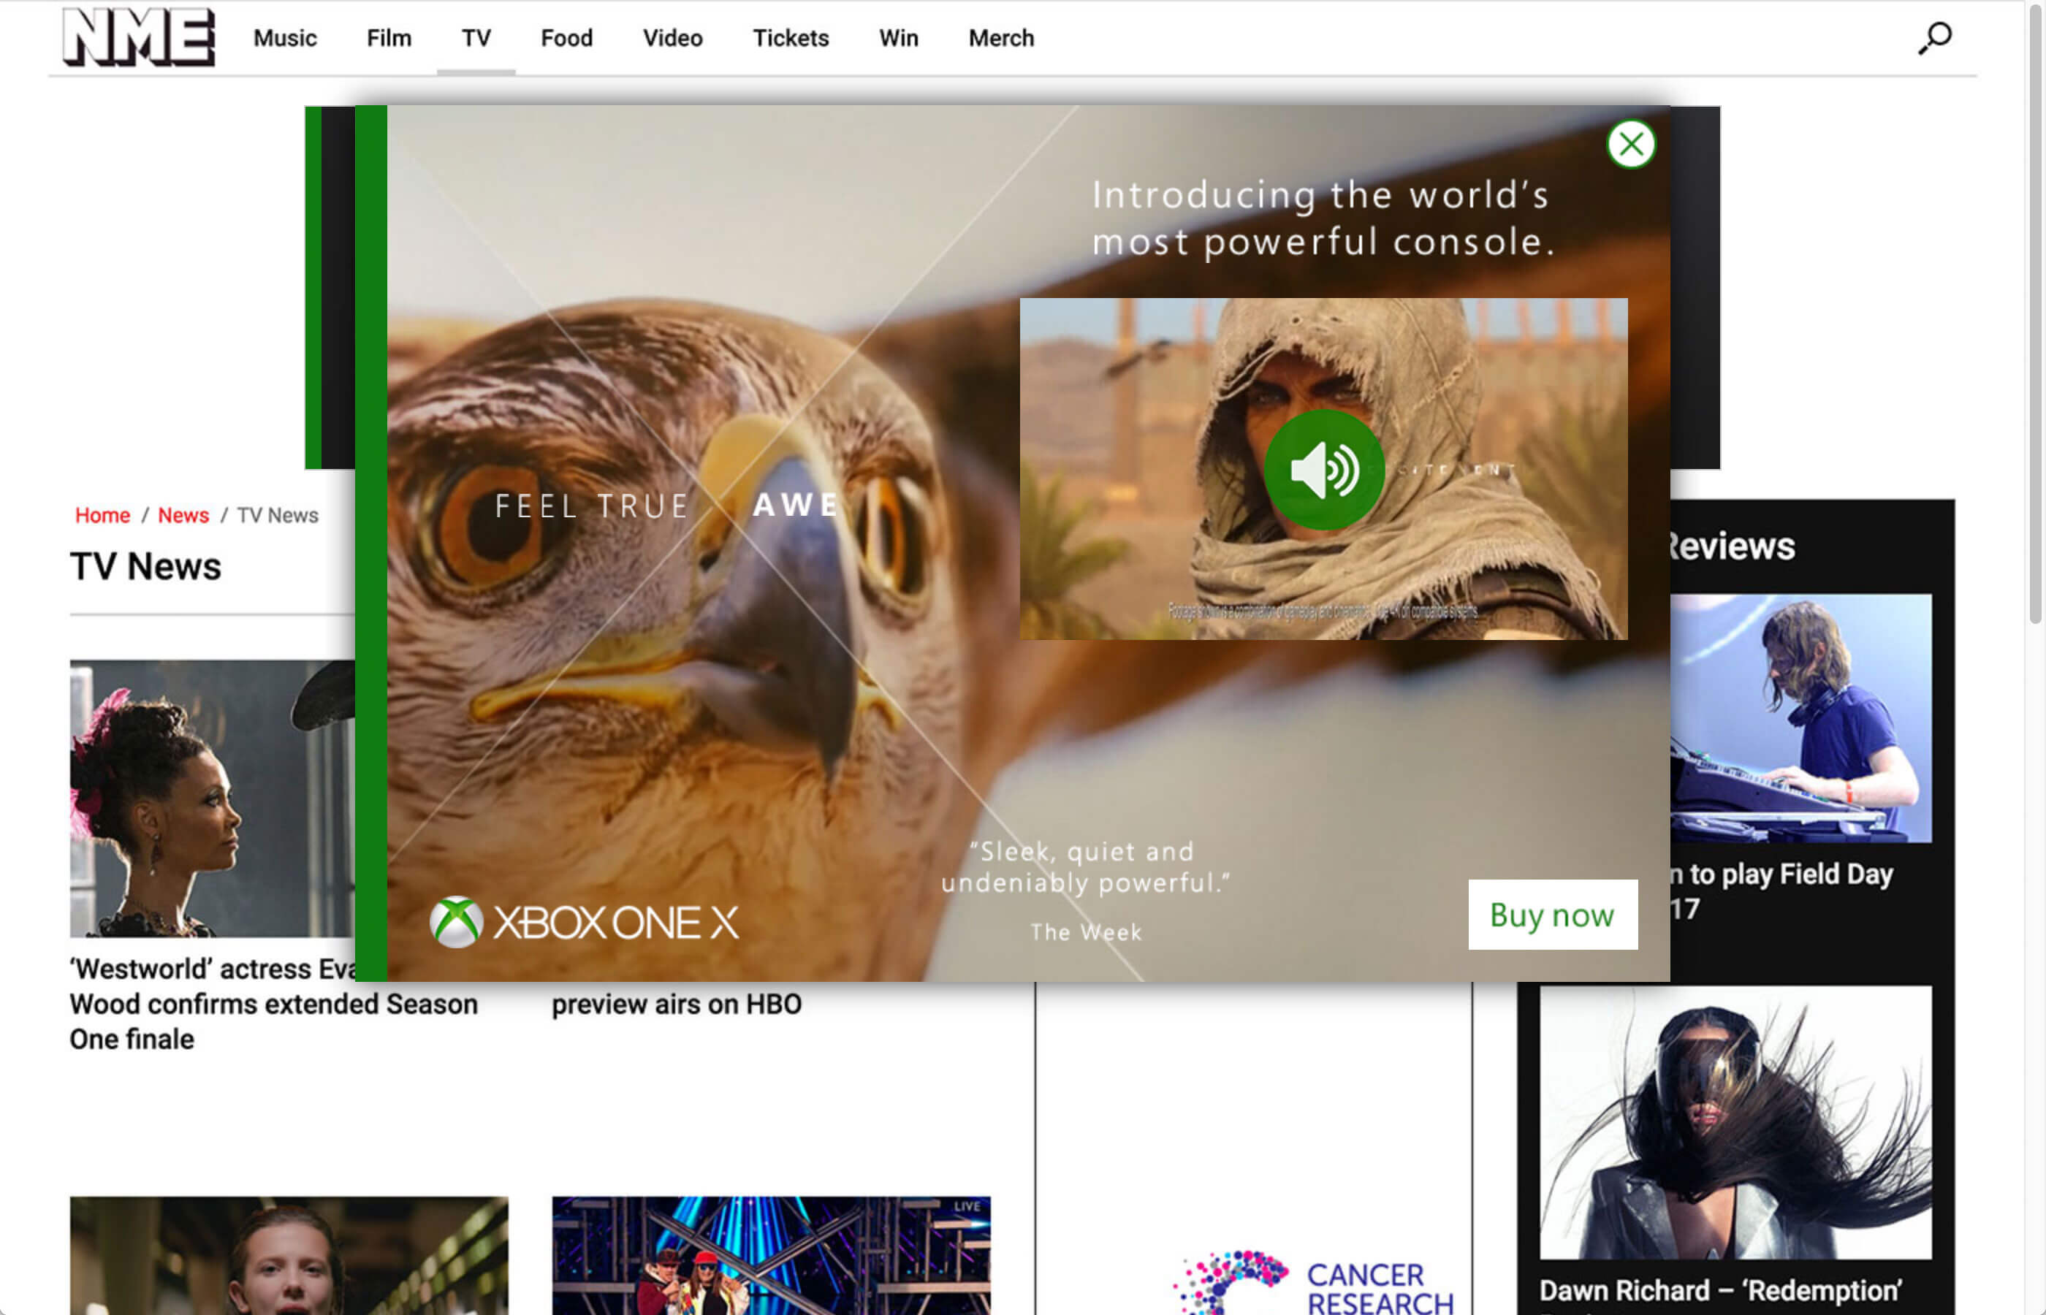Open 'preview airs on HBO' article headline

click(677, 1005)
